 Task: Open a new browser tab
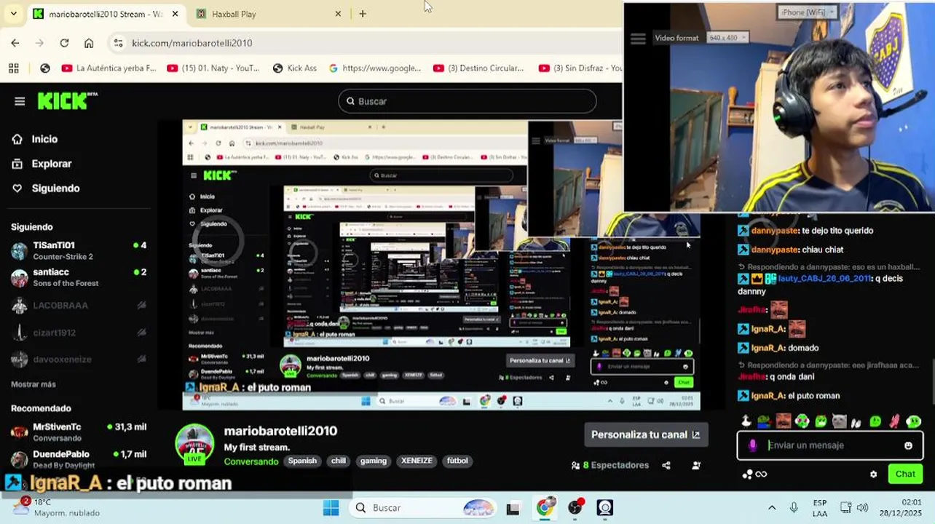[x=363, y=14]
